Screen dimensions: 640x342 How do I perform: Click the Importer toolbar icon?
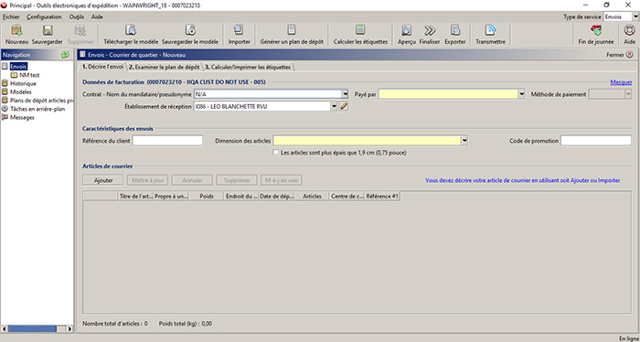[x=239, y=30]
